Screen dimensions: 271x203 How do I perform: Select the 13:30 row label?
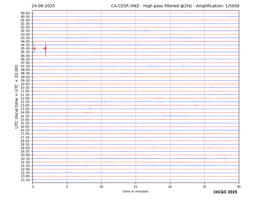coord(25,109)
